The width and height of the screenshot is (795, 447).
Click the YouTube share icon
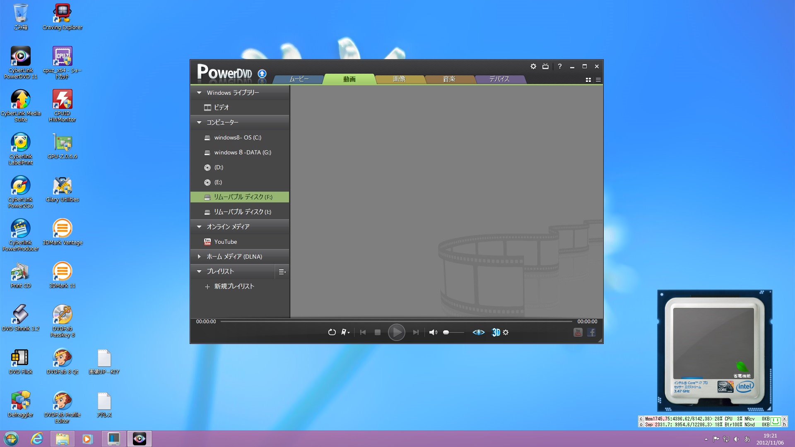tap(578, 332)
